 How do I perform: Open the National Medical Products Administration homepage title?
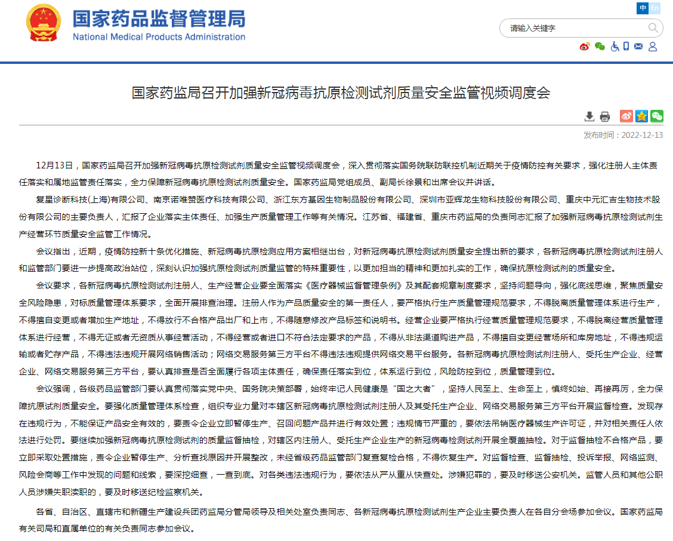click(159, 25)
